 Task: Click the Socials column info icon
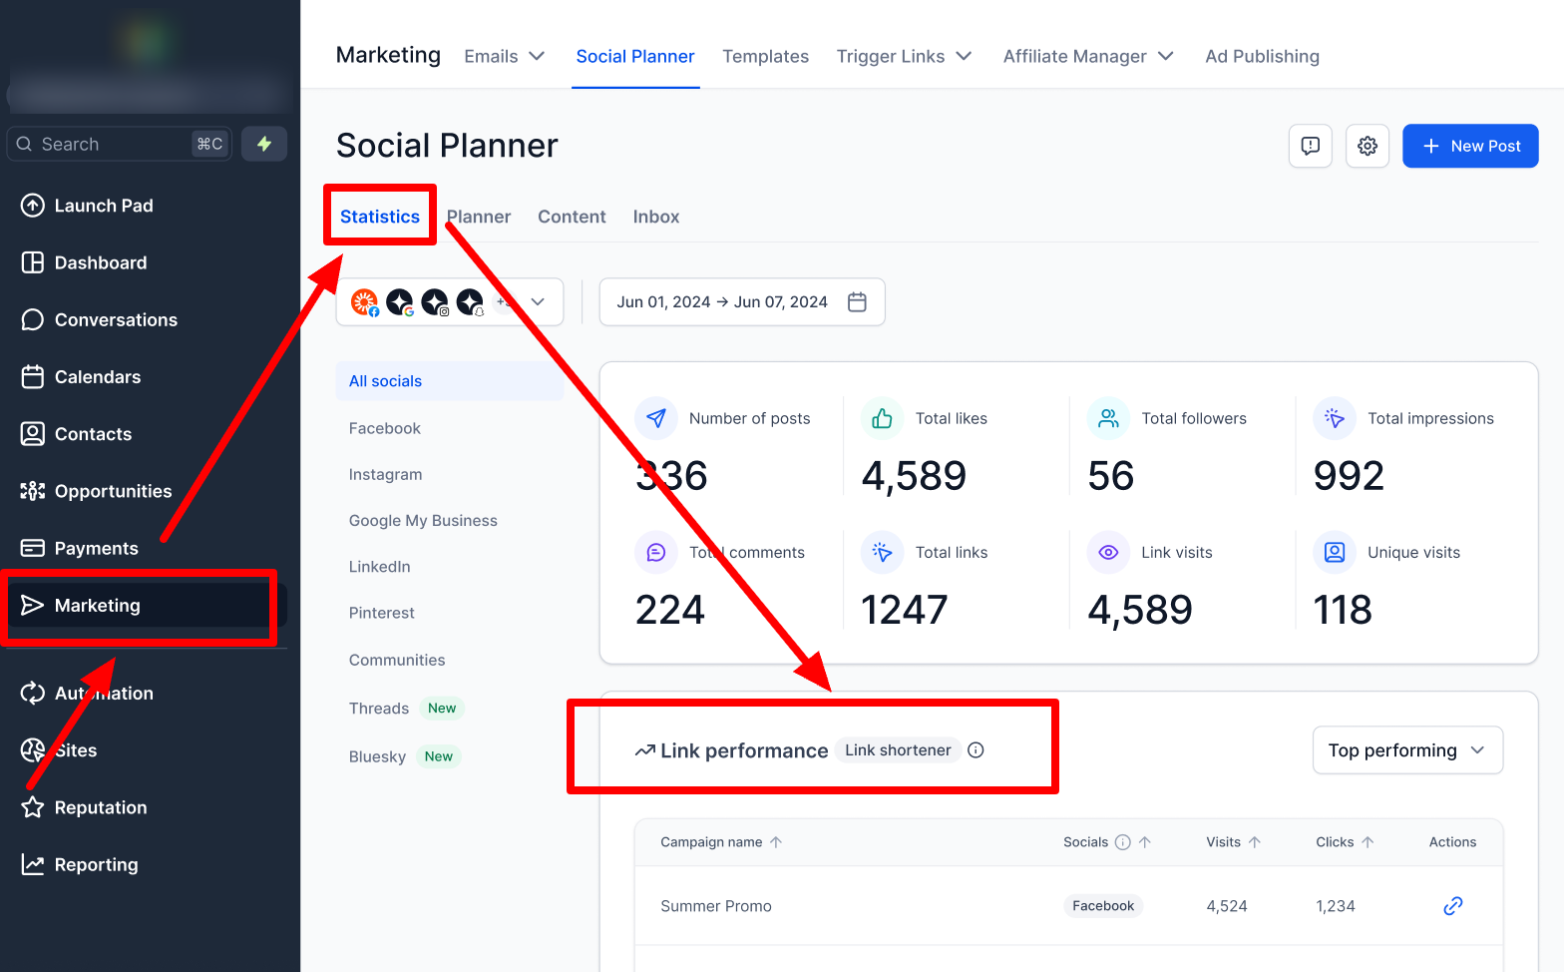tap(1122, 842)
